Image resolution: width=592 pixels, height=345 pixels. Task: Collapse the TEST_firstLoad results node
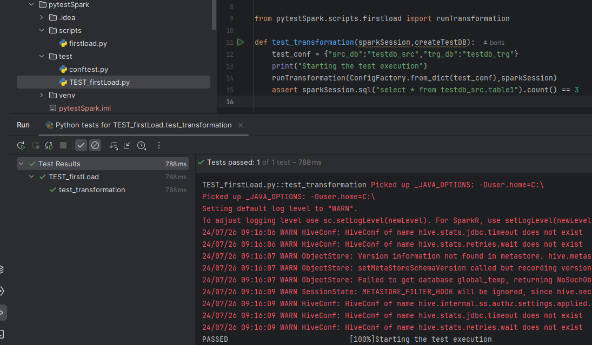pos(32,177)
